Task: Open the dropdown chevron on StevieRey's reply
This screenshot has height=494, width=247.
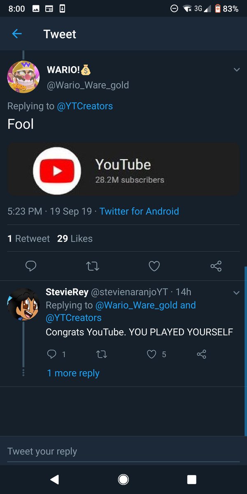Action: pos(237,293)
